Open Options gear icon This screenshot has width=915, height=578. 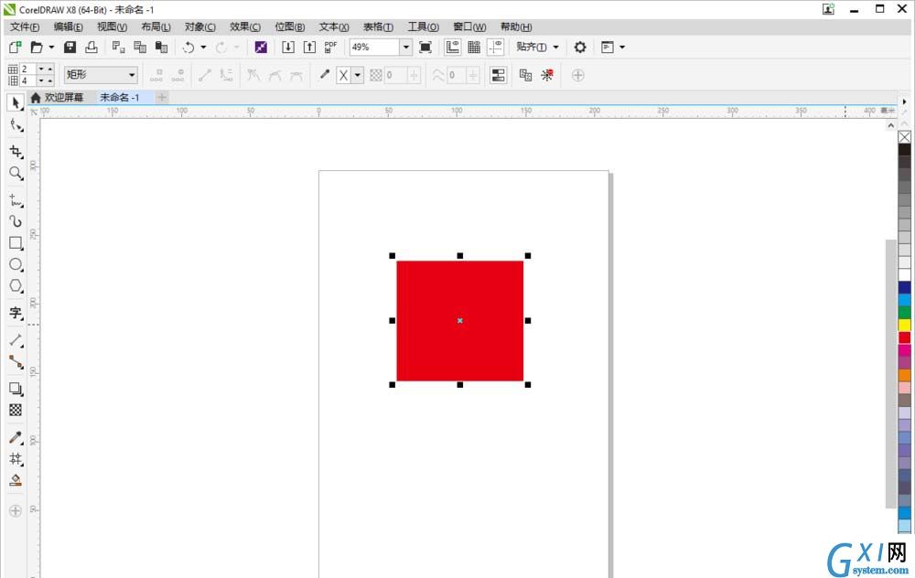(580, 48)
